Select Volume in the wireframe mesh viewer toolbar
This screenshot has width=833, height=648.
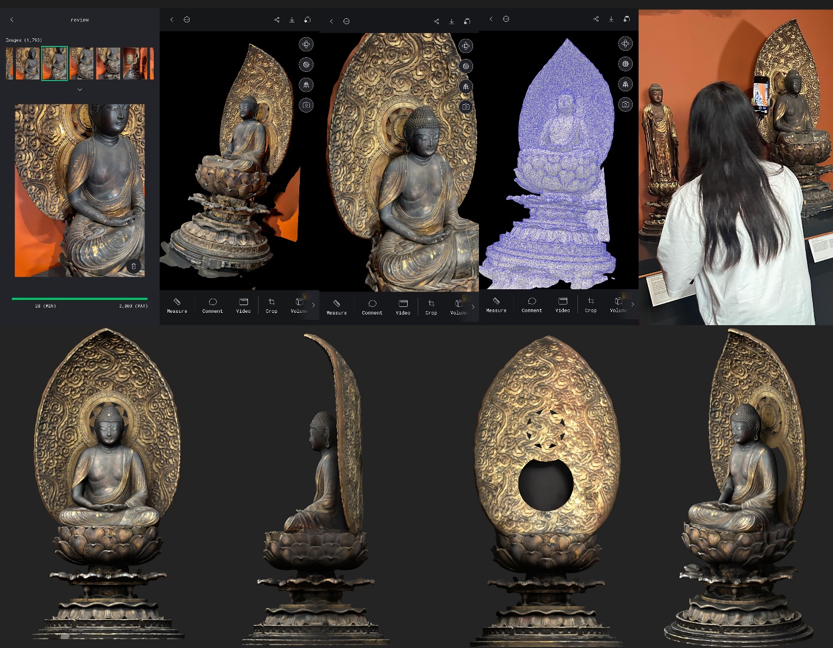point(618,305)
